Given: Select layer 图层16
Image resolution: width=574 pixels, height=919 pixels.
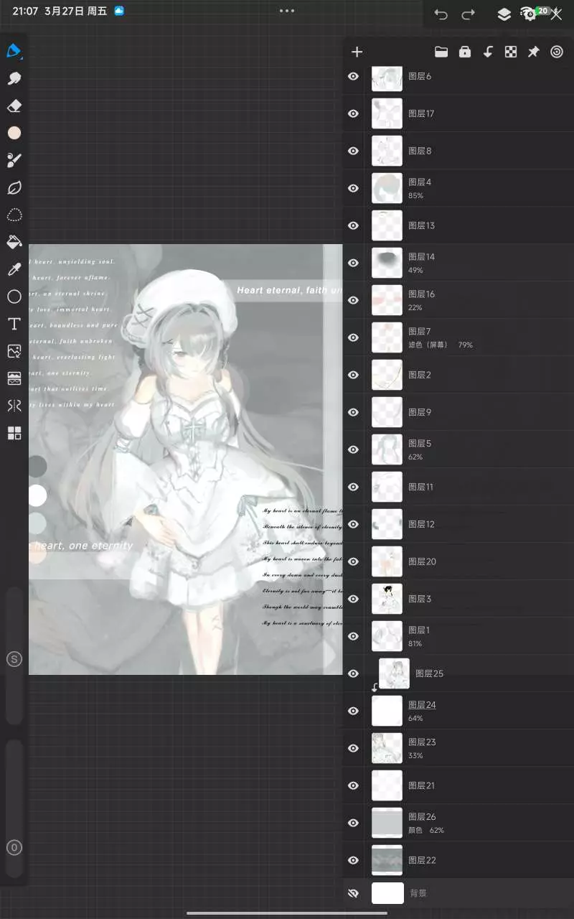Looking at the screenshot, I should (458, 300).
